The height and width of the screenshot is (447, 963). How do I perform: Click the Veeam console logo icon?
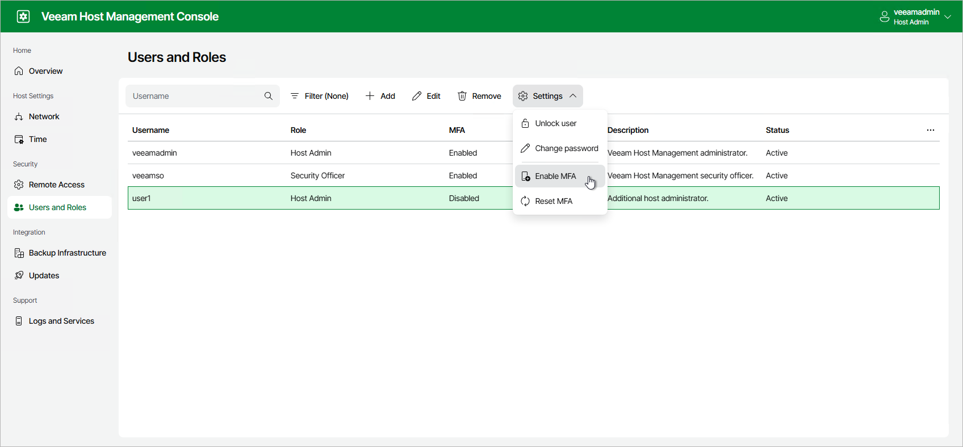click(23, 16)
